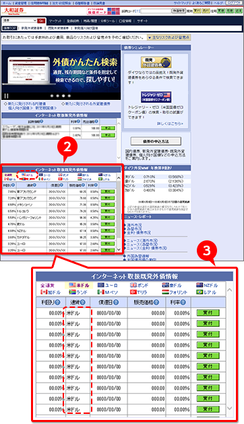The image size is (244, 424).
Task: Open help icon beside 利回り column header
Action: 57,302
